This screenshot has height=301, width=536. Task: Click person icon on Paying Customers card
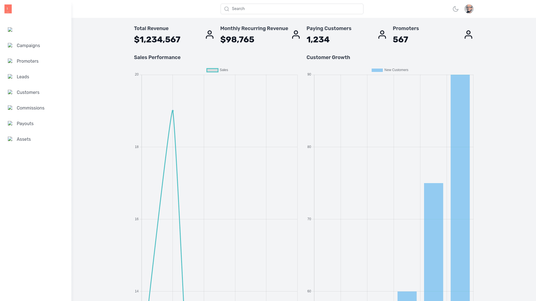tap(382, 35)
